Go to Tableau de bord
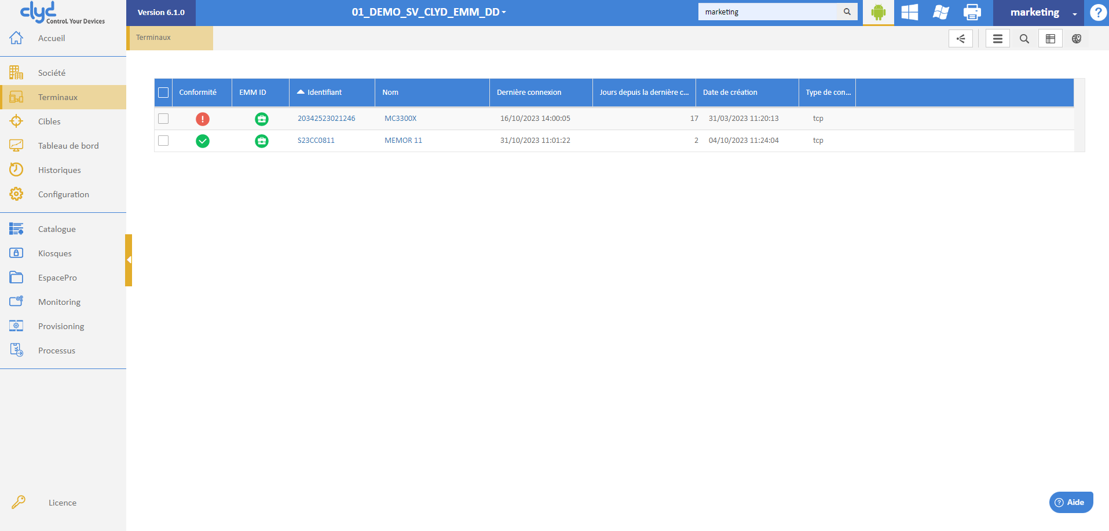 click(68, 146)
